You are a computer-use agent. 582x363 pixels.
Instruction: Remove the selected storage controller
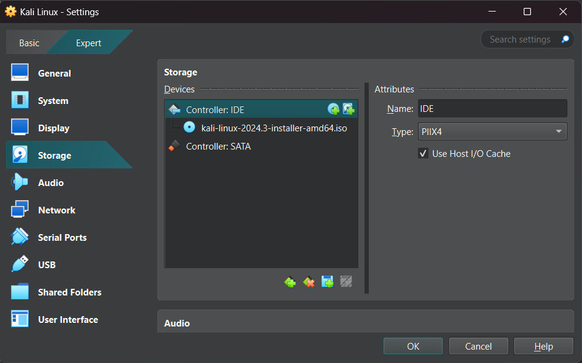[x=309, y=282]
